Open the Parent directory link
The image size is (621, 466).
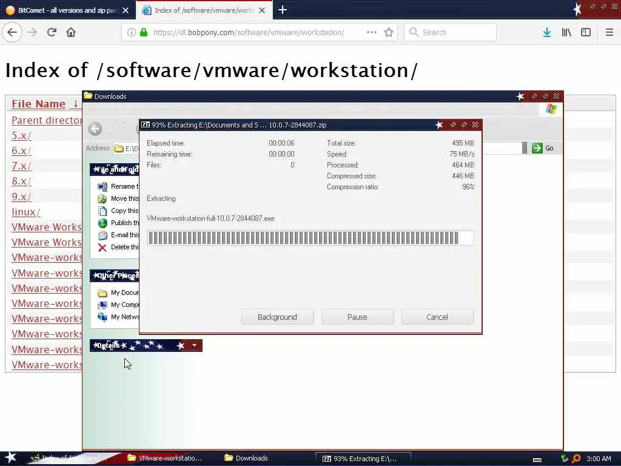[47, 120]
